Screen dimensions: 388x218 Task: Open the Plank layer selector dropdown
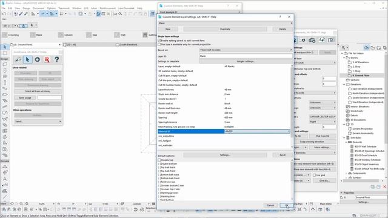tap(225, 23)
